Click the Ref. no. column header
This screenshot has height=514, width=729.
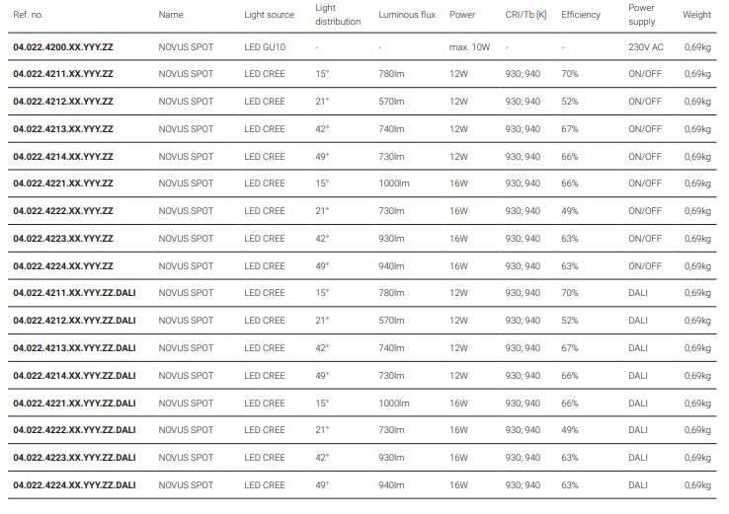point(29,15)
